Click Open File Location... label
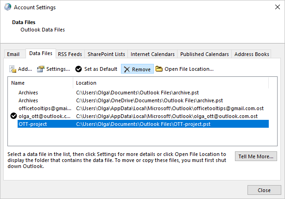Viewport: 285px width, 199px height. (189, 69)
